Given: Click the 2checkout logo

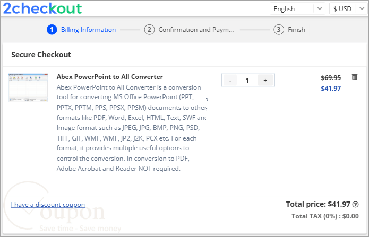Looking at the screenshot, I should [42, 8].
